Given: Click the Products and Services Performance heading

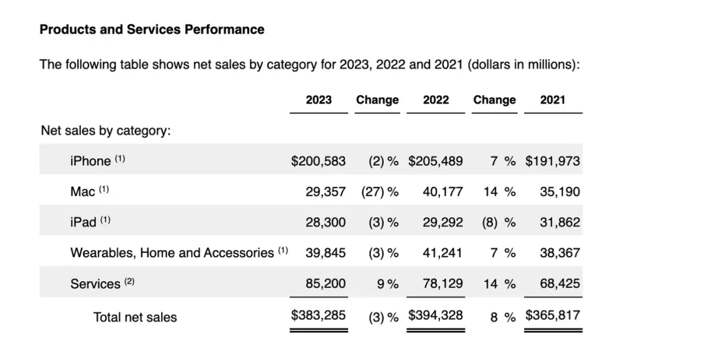Looking at the screenshot, I should (x=152, y=29).
